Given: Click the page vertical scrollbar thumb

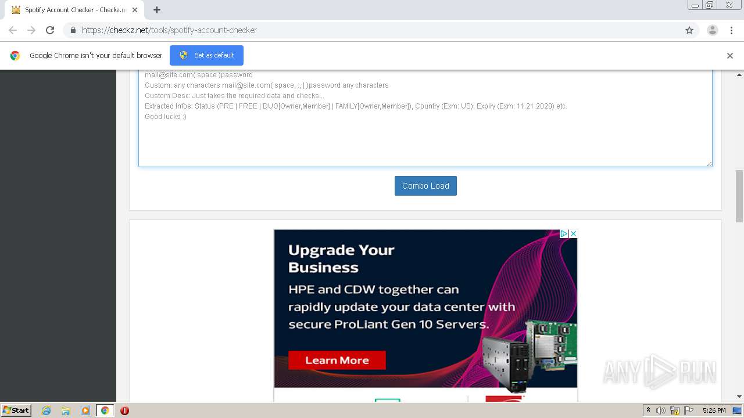Looking at the screenshot, I should point(739,196).
